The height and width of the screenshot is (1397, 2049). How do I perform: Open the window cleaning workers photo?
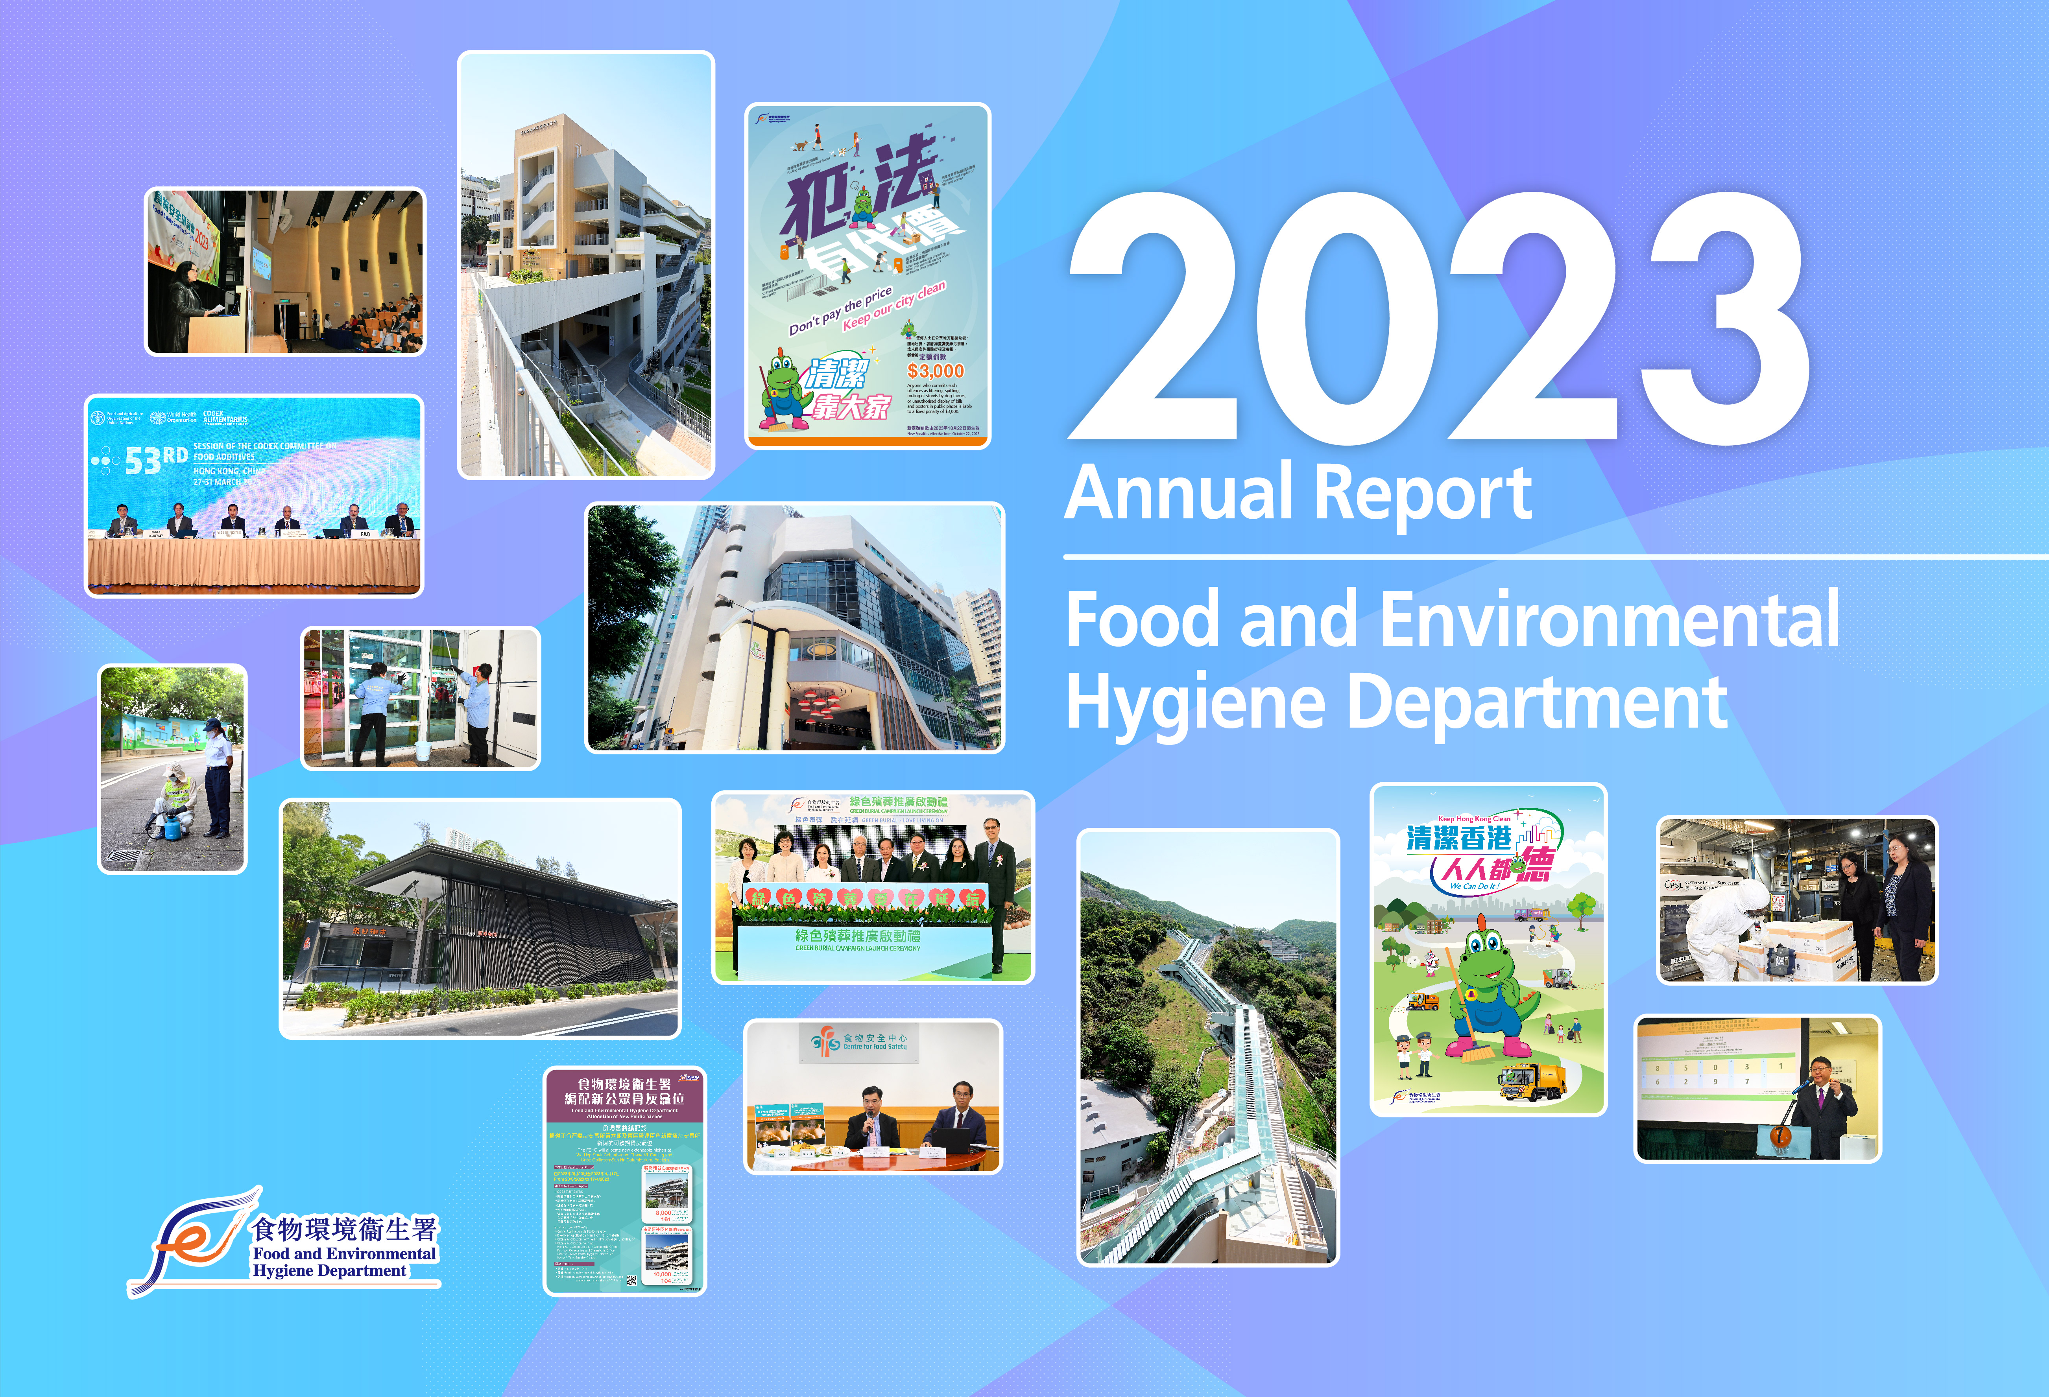click(421, 698)
